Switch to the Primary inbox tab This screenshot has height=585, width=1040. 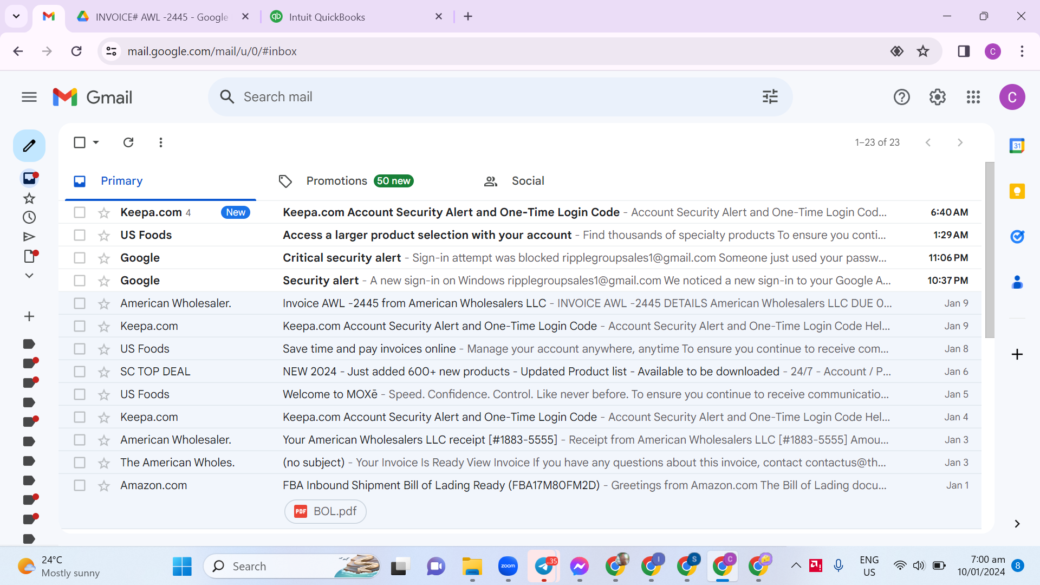161,181
